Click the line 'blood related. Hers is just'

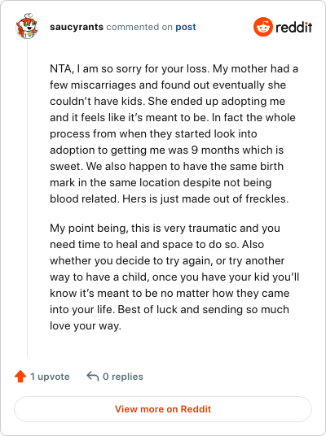[x=170, y=198]
